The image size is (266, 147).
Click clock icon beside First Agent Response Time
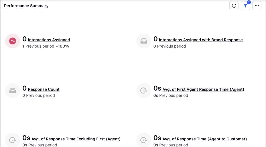click(x=144, y=91)
